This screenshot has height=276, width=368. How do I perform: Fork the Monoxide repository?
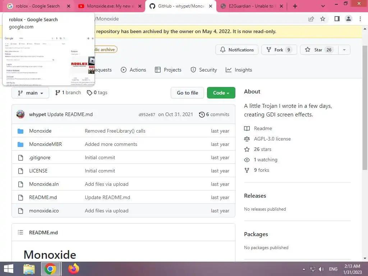(279, 50)
